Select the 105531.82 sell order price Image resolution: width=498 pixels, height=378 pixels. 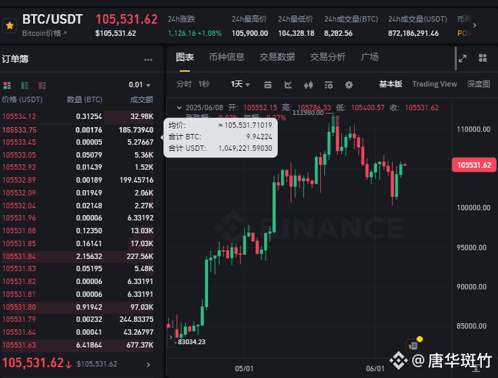[19, 282]
